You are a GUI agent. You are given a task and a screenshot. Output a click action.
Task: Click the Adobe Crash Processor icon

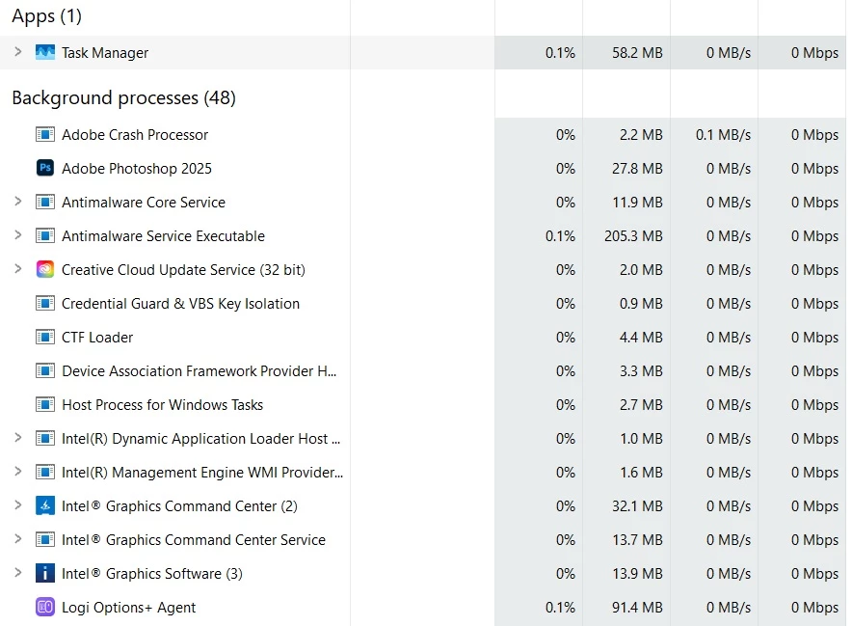[45, 134]
